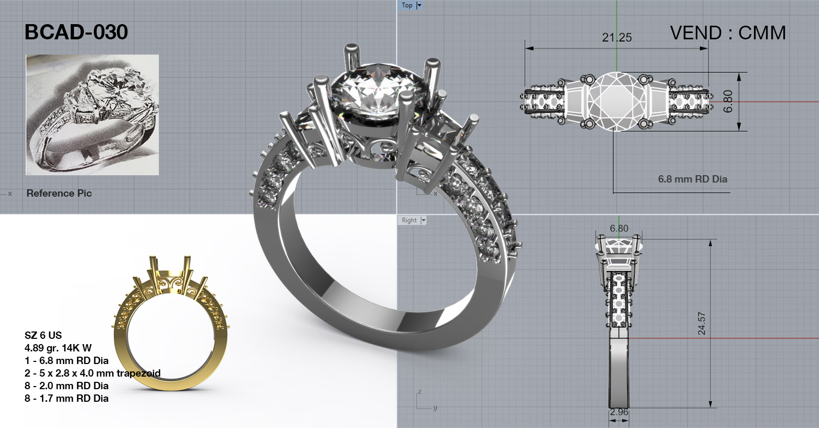Expand the Right viewport dropdown arrow

click(x=423, y=220)
